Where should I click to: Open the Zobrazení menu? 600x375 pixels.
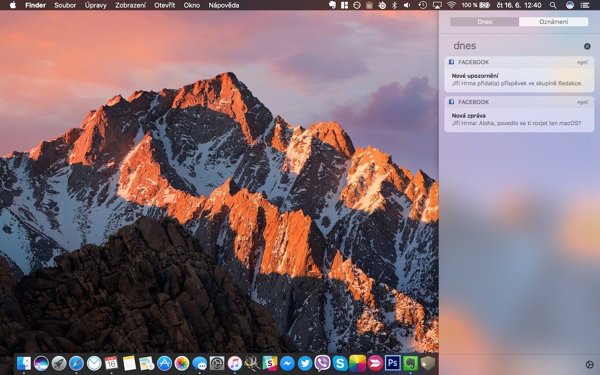pos(130,5)
